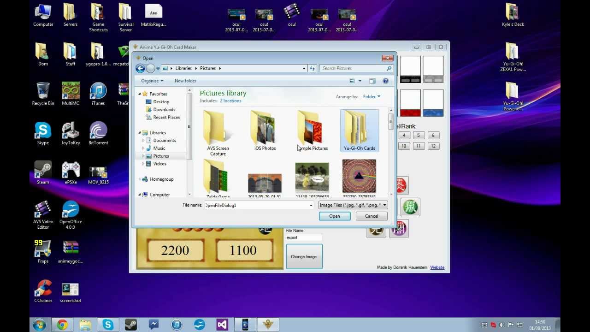Open the Zelda Game folder
This screenshot has height=332, width=590.
point(218,179)
